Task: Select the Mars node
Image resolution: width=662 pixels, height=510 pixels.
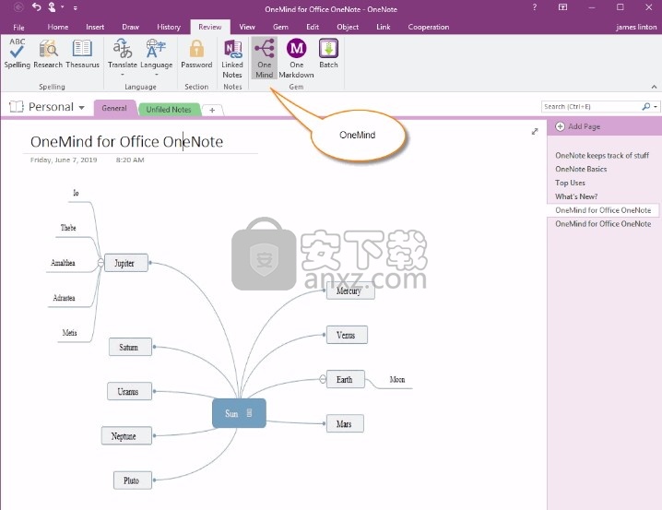Action: pos(345,423)
